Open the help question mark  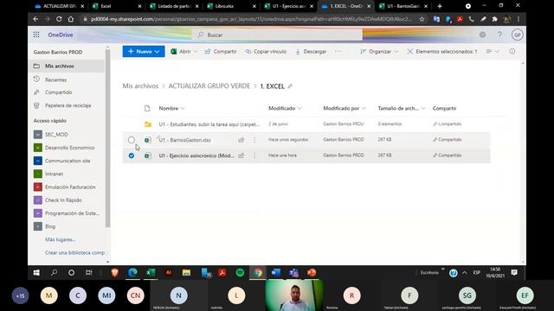[x=499, y=35]
